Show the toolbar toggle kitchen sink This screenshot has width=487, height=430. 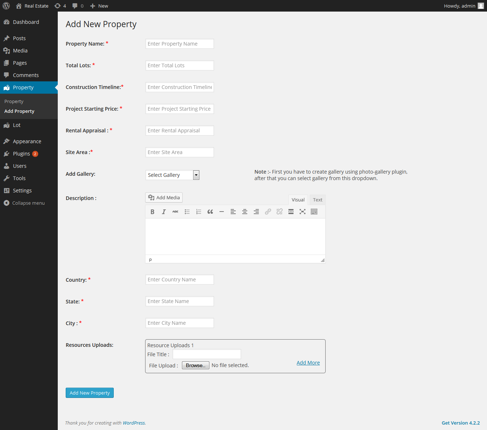pos(314,212)
